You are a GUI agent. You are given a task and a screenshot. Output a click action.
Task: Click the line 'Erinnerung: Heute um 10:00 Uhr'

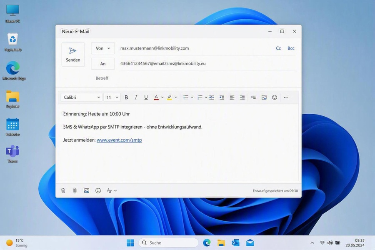click(96, 114)
